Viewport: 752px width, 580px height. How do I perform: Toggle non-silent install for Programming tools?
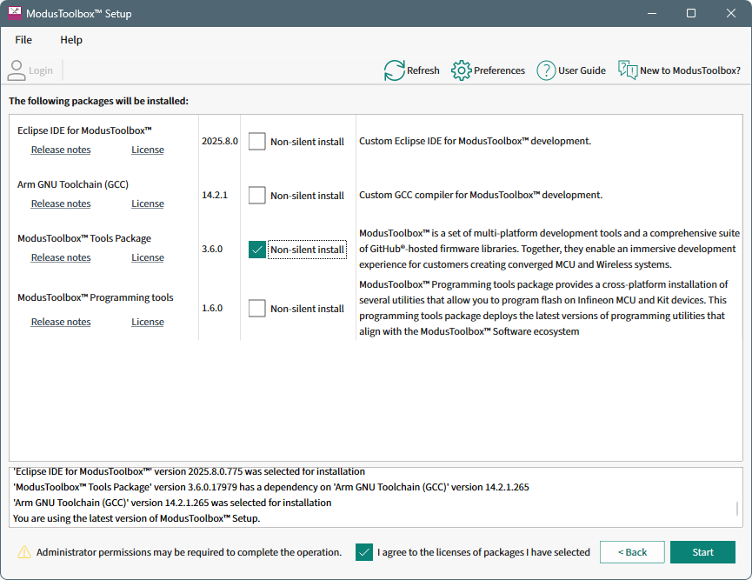pos(257,309)
